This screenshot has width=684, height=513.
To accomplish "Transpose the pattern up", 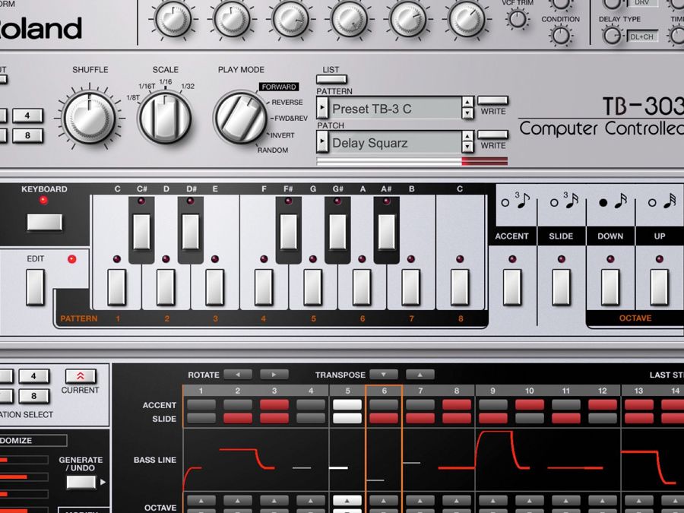I will click(x=420, y=375).
